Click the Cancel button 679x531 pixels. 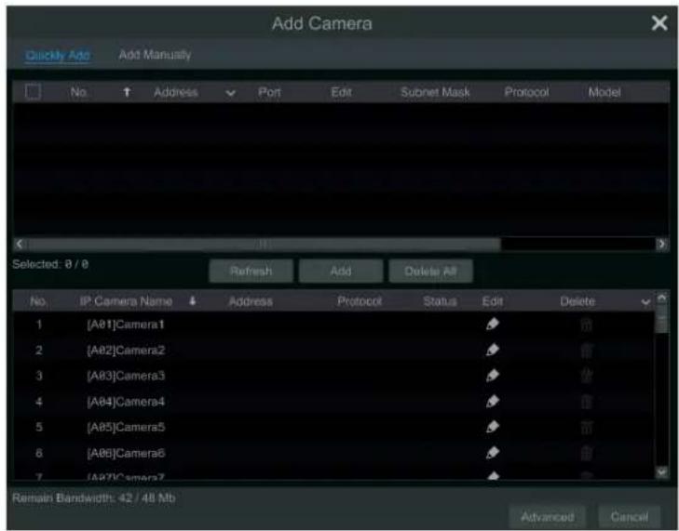coord(630,517)
